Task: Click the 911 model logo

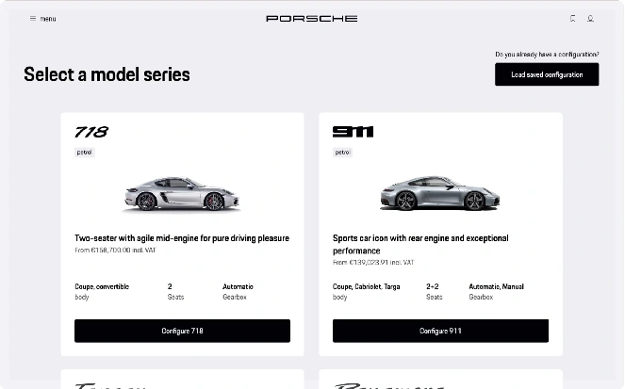Action: tap(353, 132)
